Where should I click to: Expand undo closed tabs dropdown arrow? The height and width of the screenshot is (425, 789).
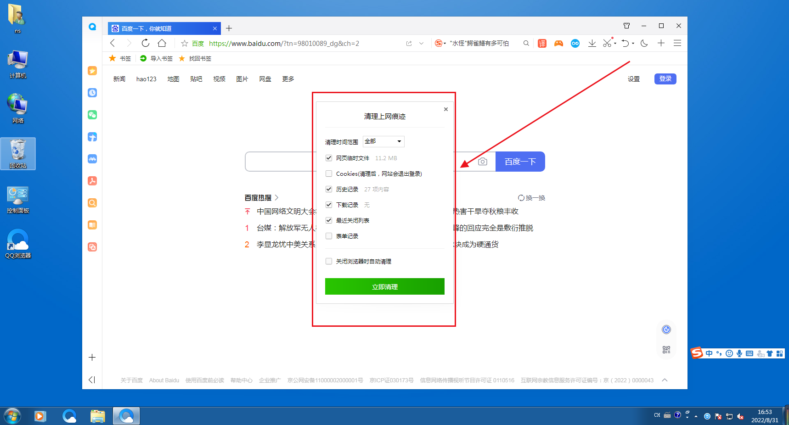[x=633, y=44]
